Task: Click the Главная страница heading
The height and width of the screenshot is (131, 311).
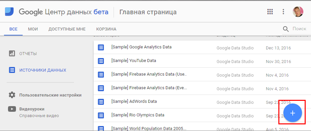Action: (x=148, y=12)
